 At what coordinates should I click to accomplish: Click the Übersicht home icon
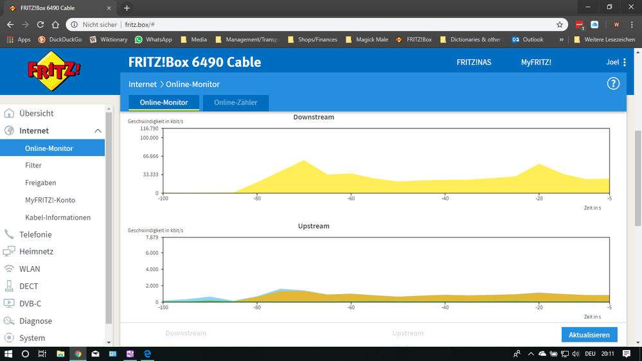[x=9, y=114]
